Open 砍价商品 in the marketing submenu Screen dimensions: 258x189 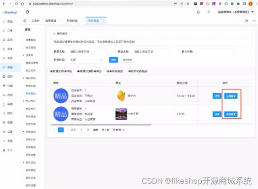coord(30,170)
